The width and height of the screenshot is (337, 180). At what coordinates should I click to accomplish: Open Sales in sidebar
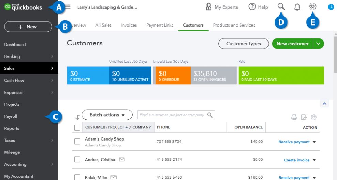tap(29, 68)
